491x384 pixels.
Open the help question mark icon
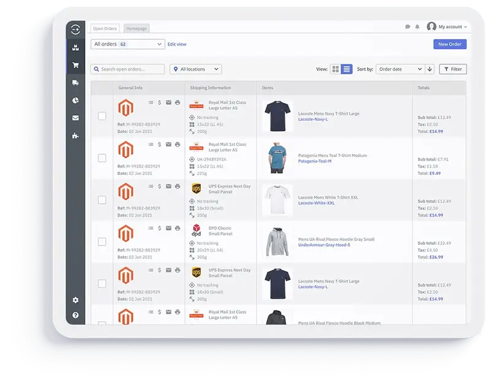[75, 315]
